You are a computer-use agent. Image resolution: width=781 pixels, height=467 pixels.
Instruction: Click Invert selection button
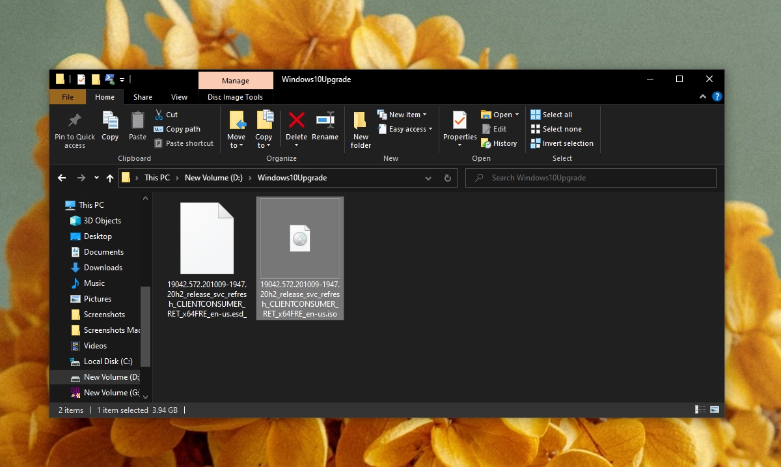click(x=562, y=143)
